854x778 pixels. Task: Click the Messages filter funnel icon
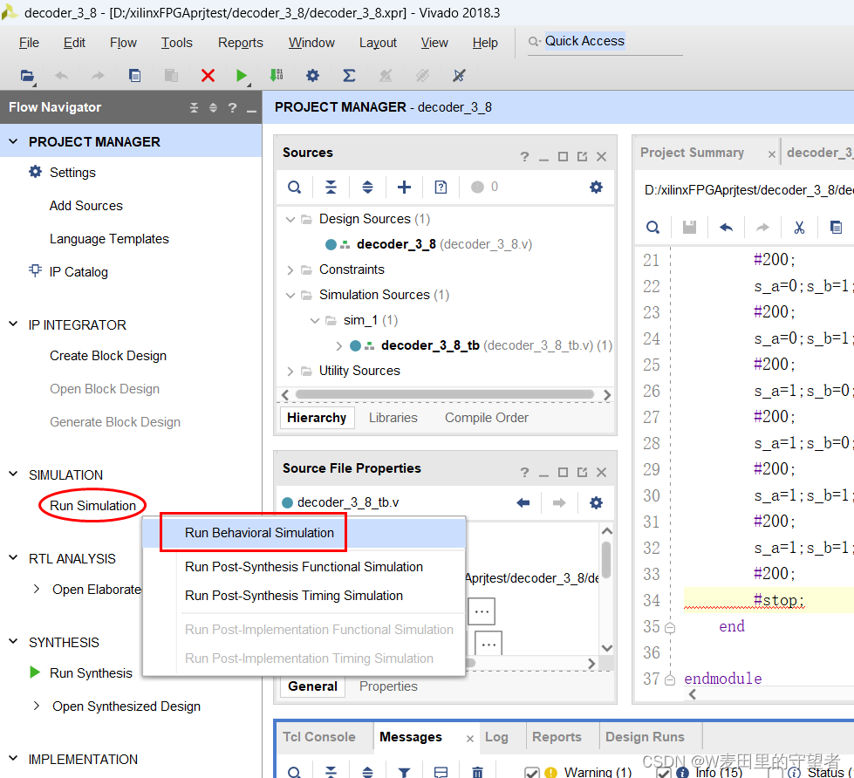404,772
